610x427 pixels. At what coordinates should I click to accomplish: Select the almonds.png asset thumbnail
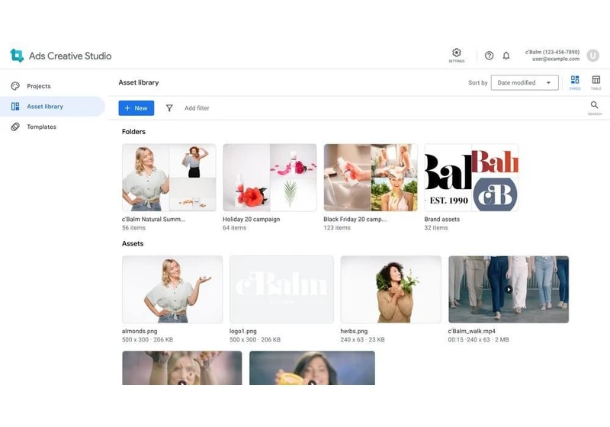click(172, 289)
